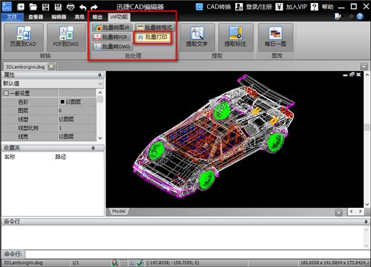Screen dimensions: 371x267
Task: Click the CAD转换 button
Action: [x=213, y=7]
